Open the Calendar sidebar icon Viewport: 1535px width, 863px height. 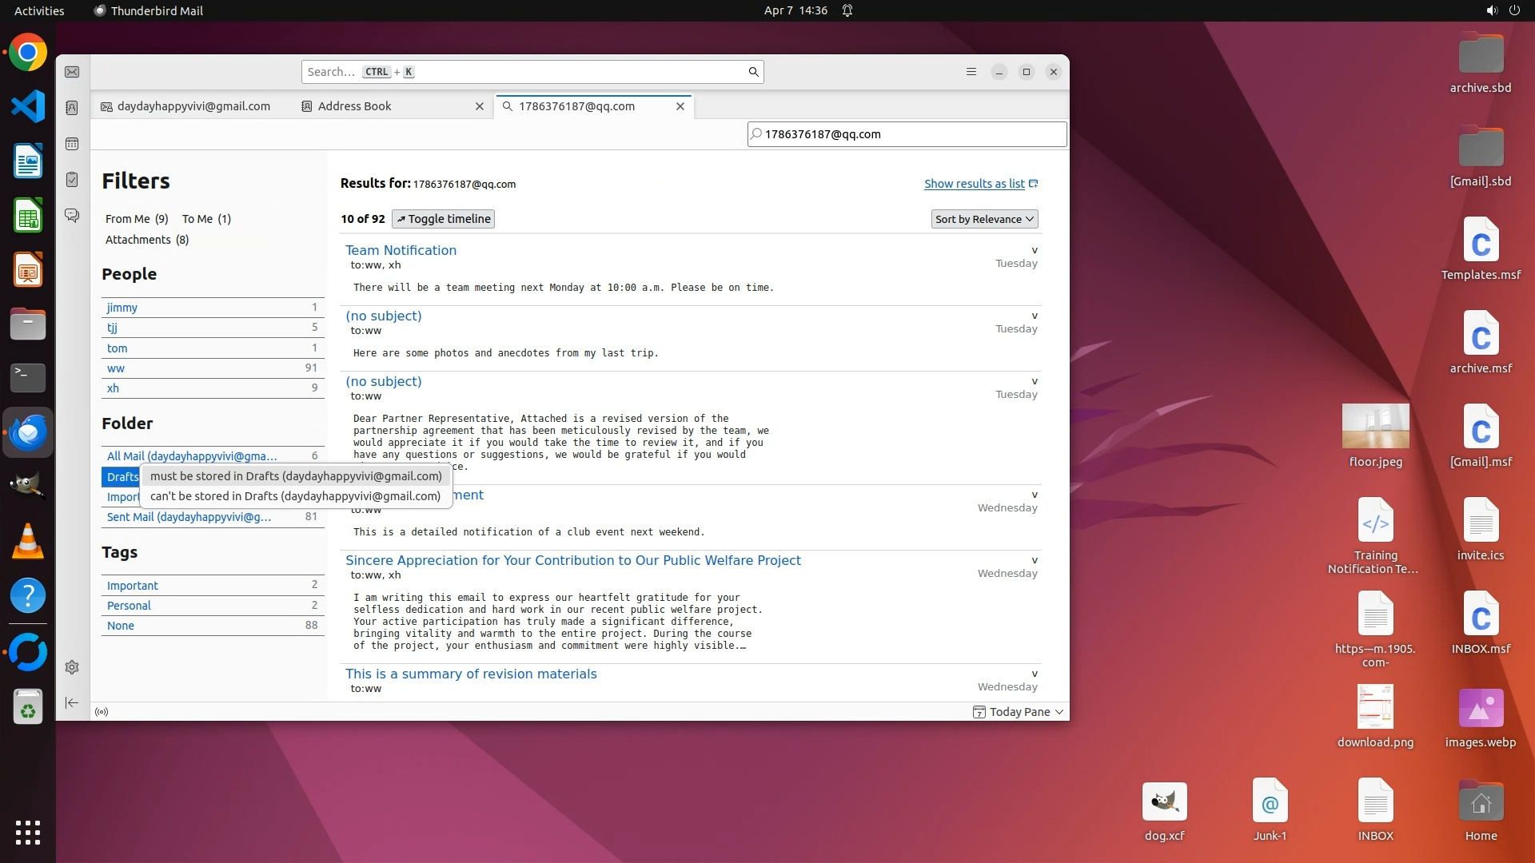tap(72, 144)
